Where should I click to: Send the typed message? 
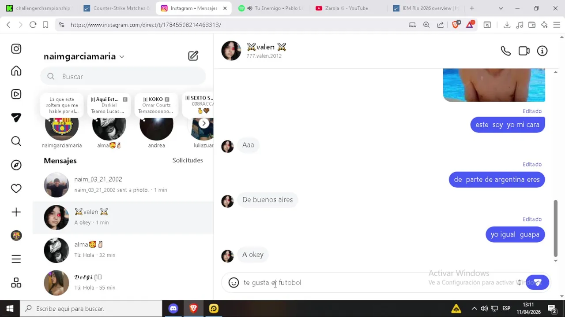[537, 283]
